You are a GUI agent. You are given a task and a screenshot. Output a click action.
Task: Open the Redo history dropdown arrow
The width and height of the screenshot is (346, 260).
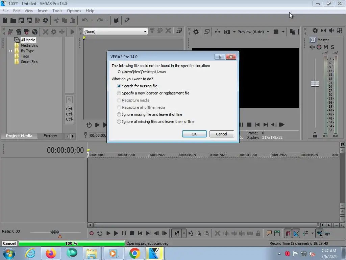click(107, 20)
